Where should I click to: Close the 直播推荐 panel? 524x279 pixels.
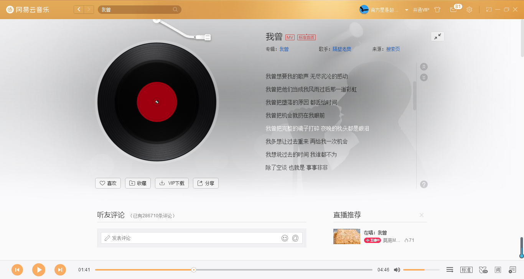click(422, 215)
